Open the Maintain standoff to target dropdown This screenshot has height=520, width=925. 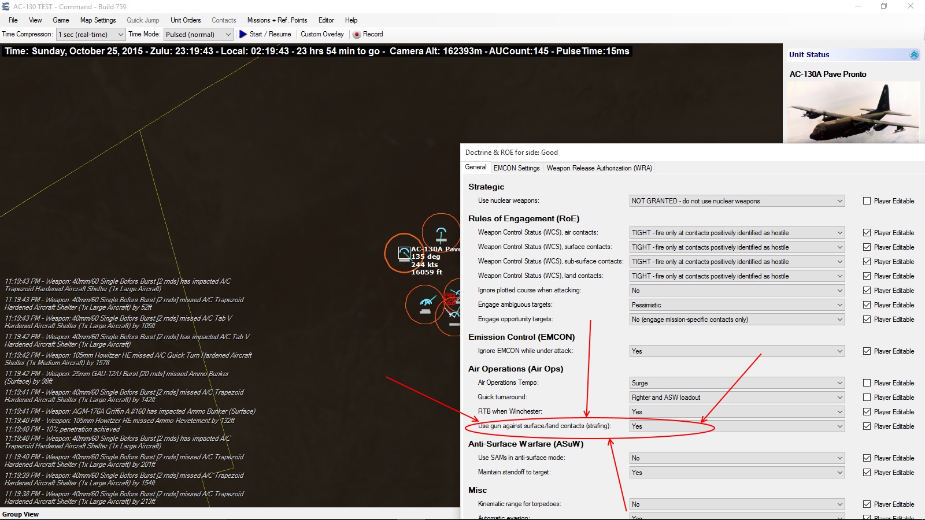coord(737,473)
